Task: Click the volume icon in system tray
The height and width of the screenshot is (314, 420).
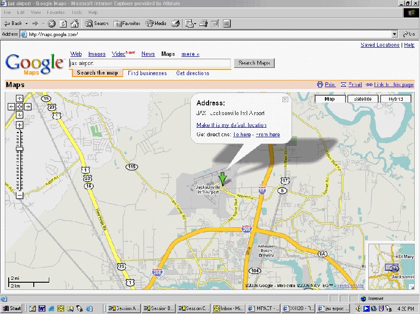Action: coord(358,308)
